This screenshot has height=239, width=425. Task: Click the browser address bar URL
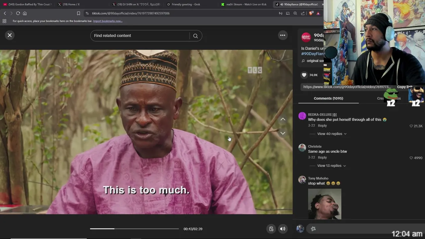pyautogui.click(x=131, y=13)
